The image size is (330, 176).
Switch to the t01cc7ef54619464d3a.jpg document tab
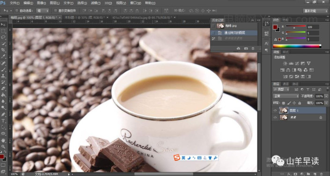[x=142, y=17]
